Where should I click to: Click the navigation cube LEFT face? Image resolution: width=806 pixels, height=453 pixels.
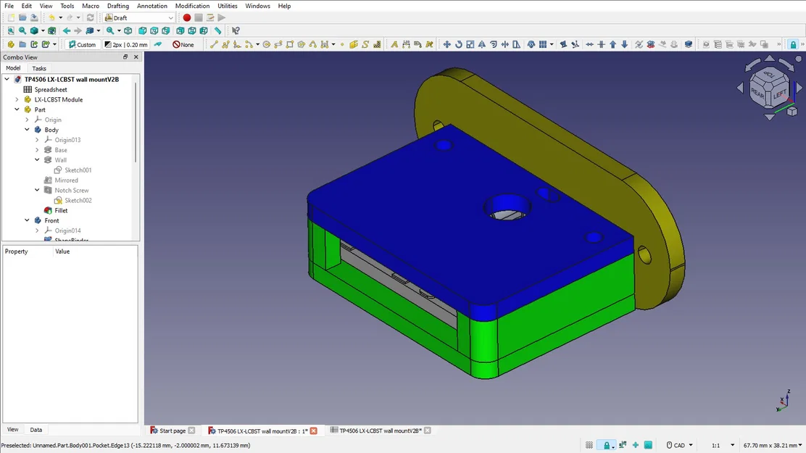click(x=779, y=94)
